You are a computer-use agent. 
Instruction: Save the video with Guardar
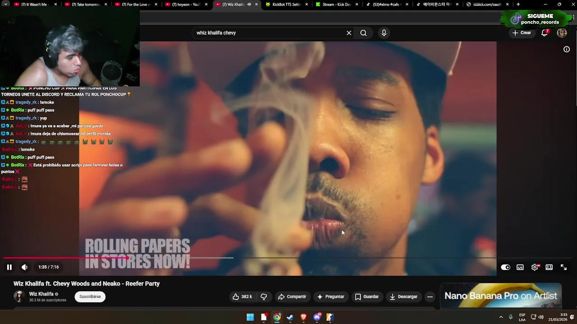tap(367, 297)
